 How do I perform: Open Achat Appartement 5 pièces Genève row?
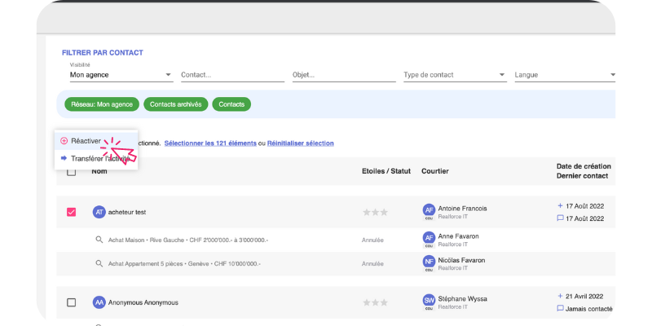click(x=184, y=263)
